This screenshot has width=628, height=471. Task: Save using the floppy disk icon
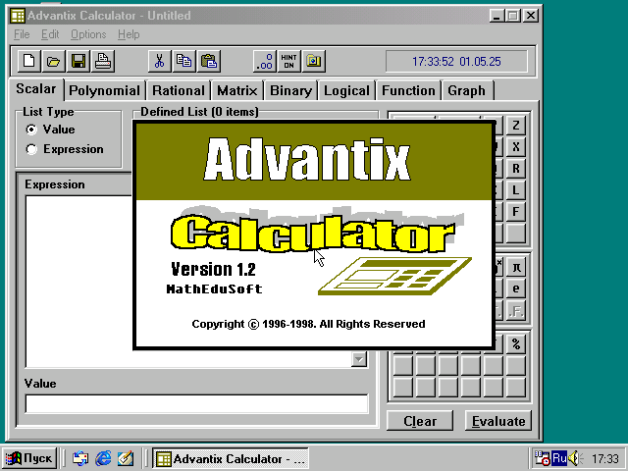coord(78,61)
